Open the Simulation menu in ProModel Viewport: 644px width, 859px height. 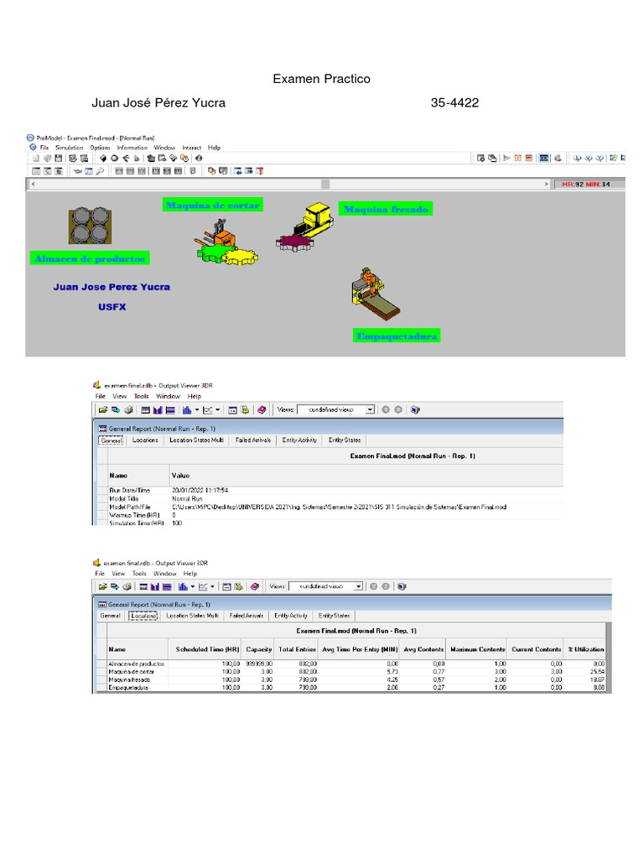(x=69, y=148)
